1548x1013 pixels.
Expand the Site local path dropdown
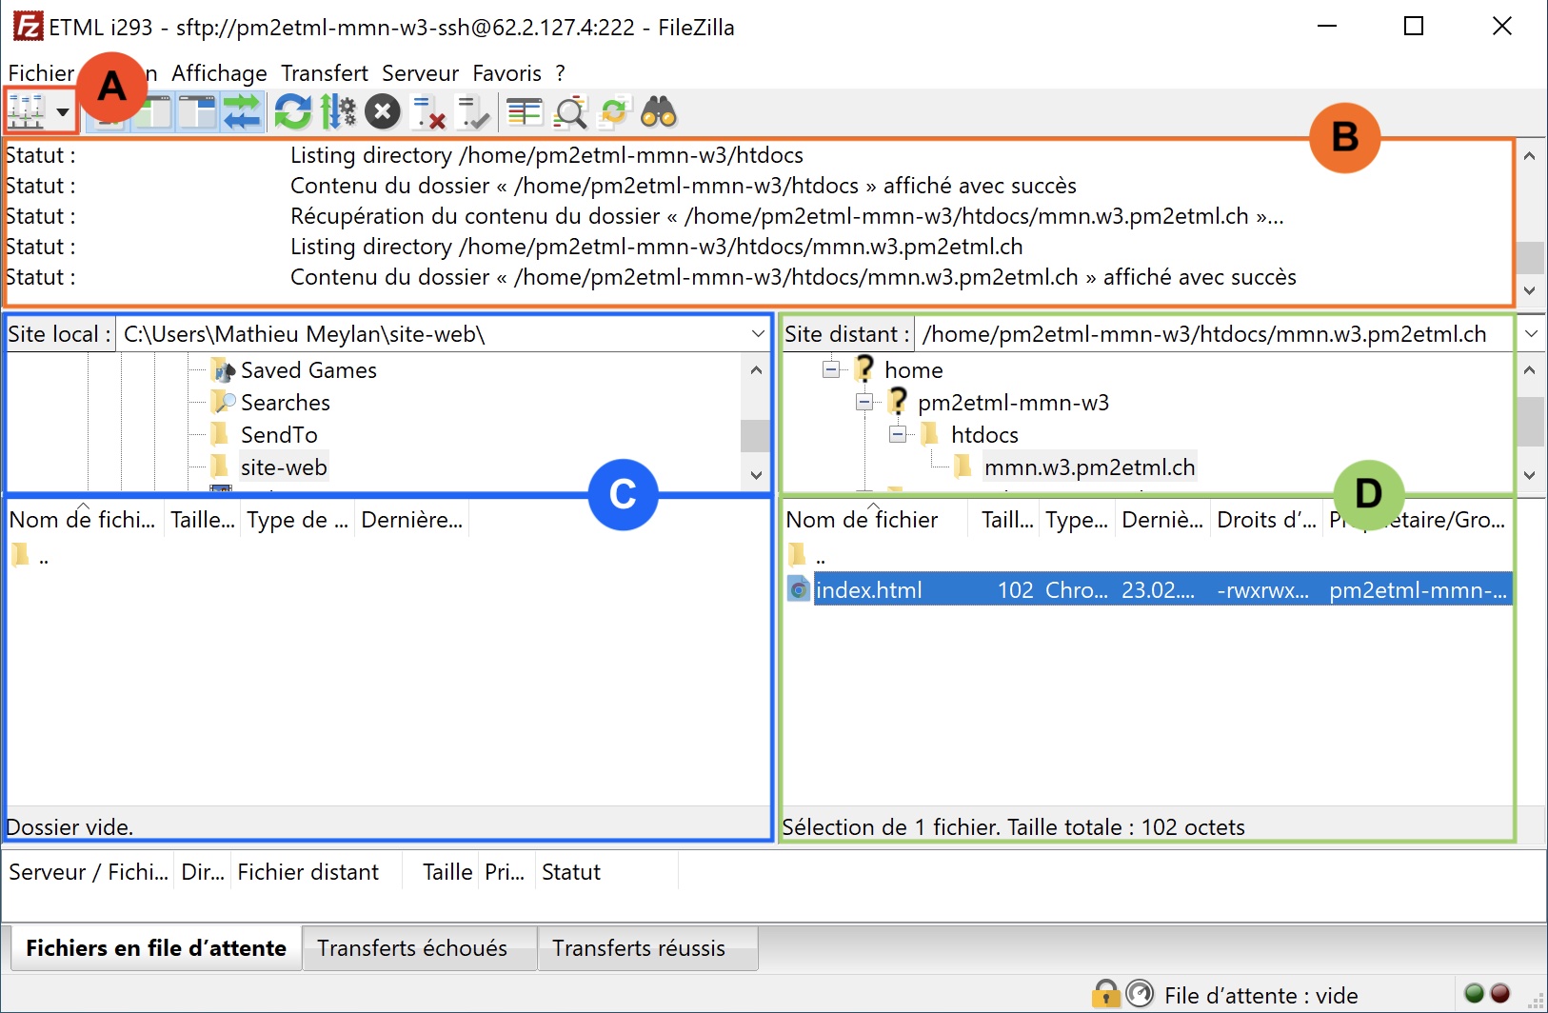click(758, 334)
